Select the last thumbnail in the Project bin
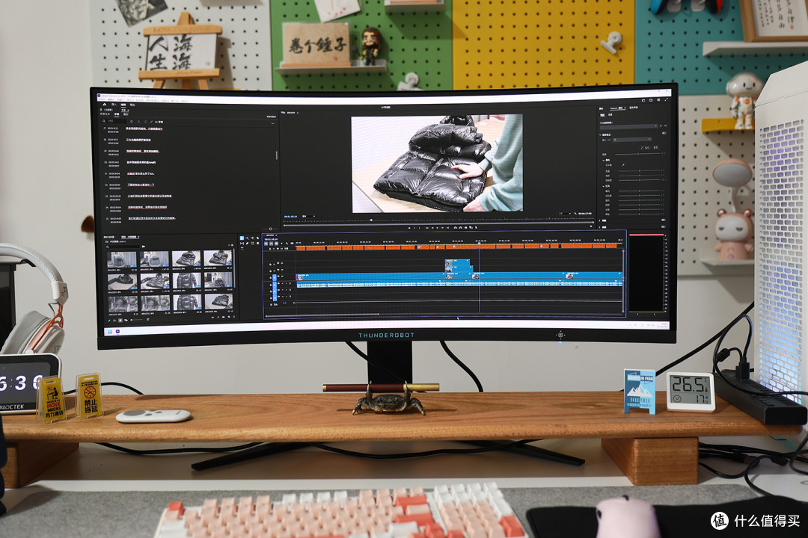808x538 pixels. click(218, 302)
